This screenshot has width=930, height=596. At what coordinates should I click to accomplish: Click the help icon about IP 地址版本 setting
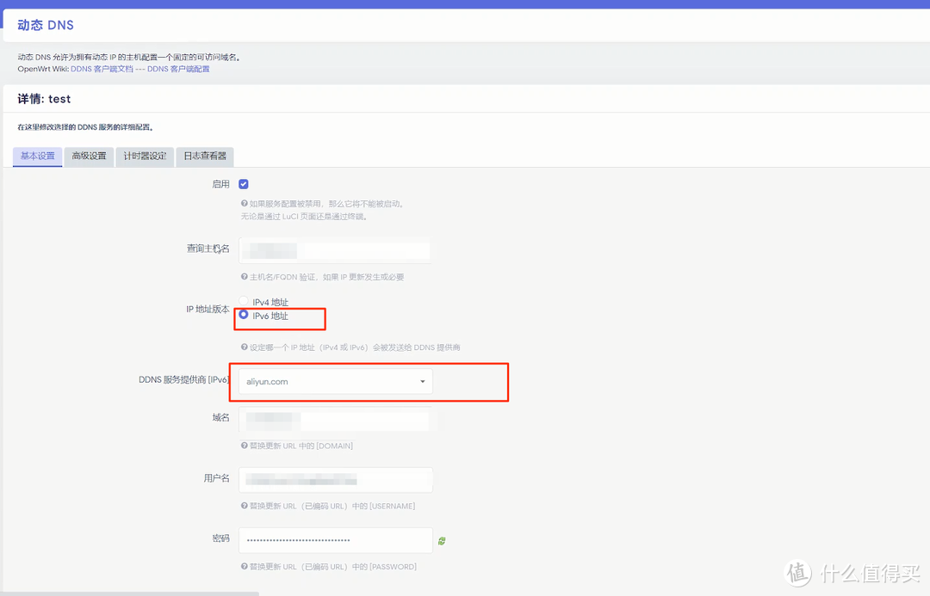(243, 347)
